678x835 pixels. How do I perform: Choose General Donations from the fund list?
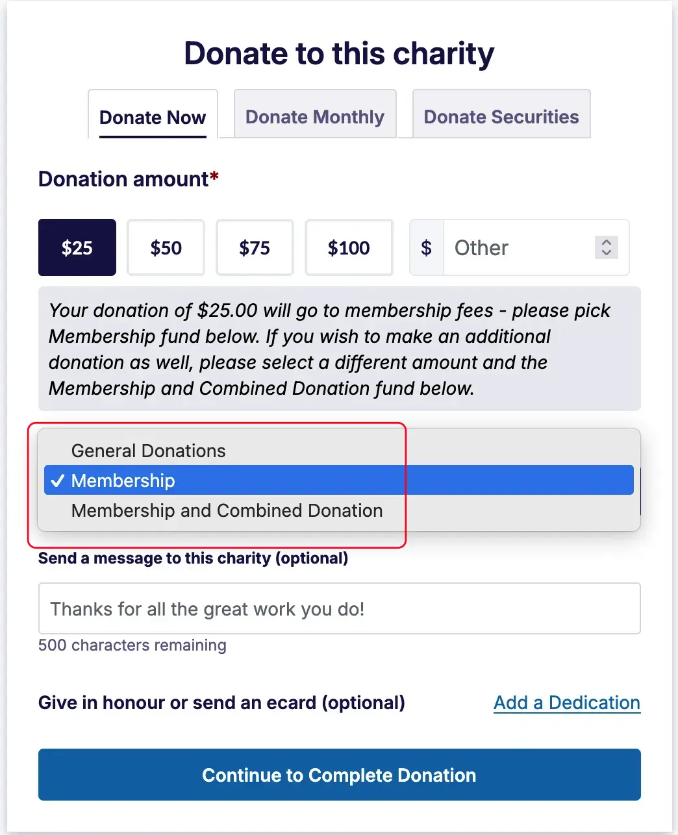(149, 451)
